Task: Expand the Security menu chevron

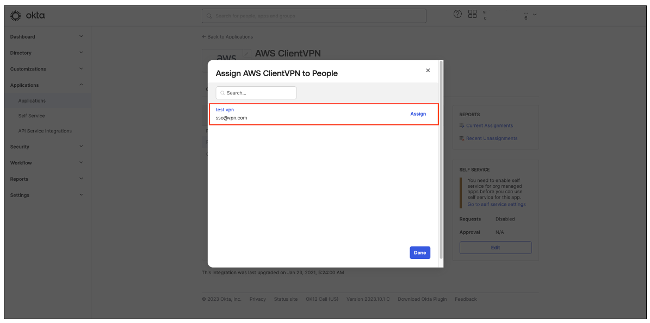Action: [x=81, y=147]
